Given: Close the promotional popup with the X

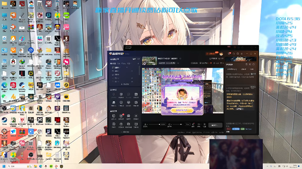Looking at the screenshot, I should pos(203,72).
